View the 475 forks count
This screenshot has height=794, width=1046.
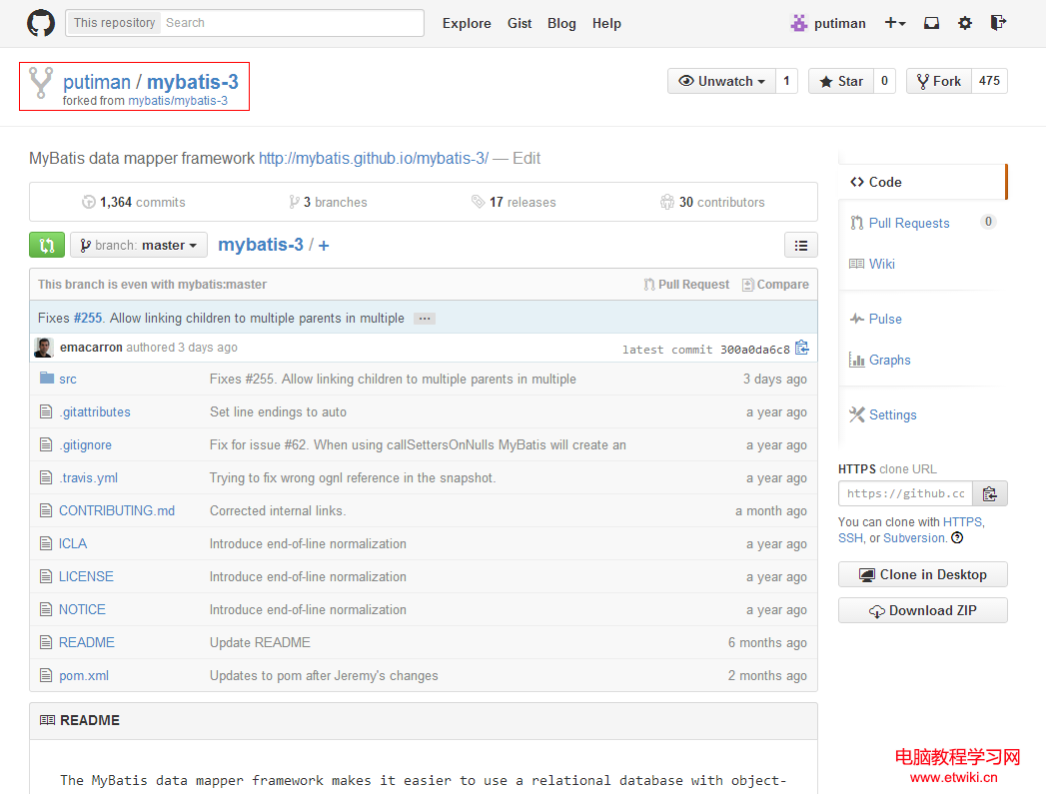(x=989, y=81)
